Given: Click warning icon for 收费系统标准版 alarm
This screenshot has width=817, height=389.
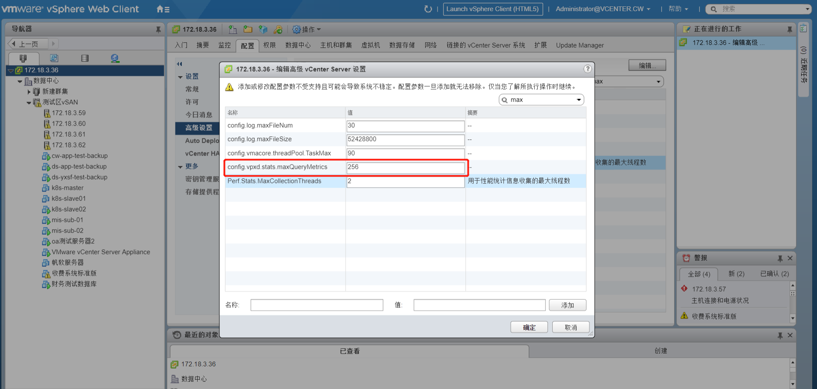Looking at the screenshot, I should click(x=684, y=315).
